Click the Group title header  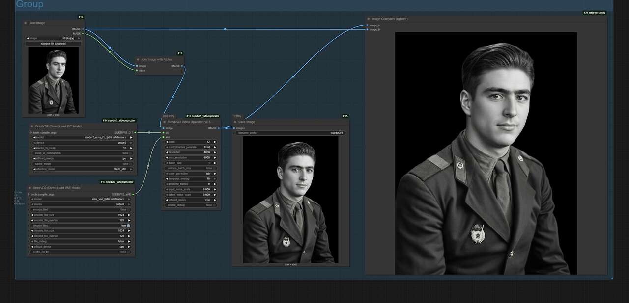[x=29, y=4]
